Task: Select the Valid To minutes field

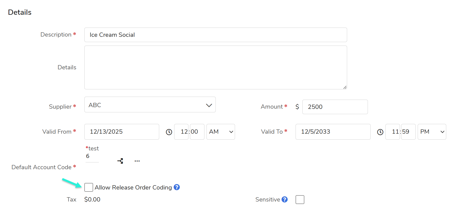Action: tap(408, 132)
